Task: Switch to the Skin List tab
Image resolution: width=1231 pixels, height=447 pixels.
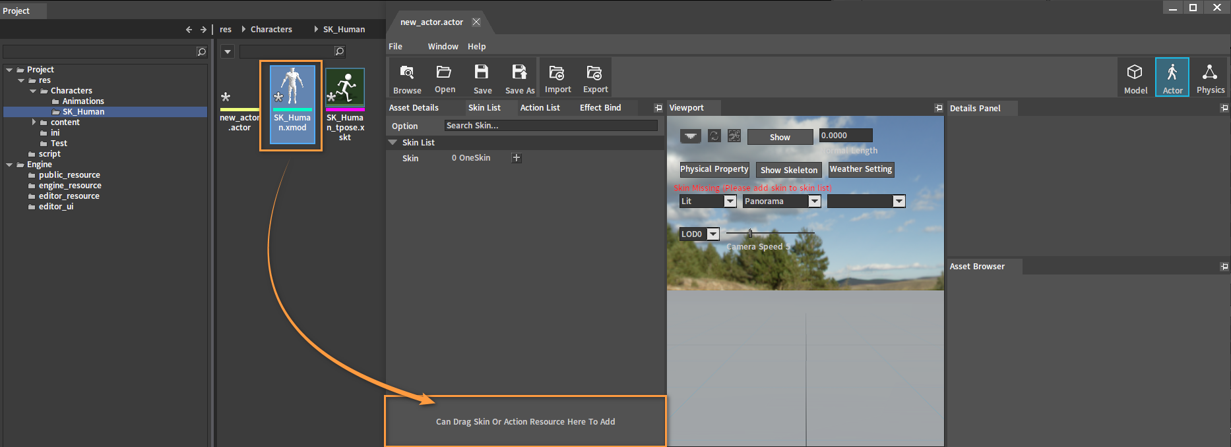Action: pyautogui.click(x=484, y=108)
